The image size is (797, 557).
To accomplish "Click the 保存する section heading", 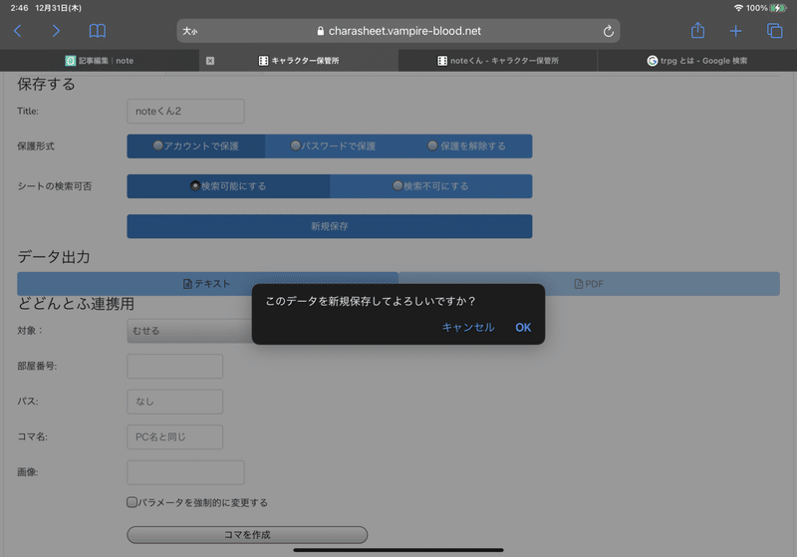I will click(x=46, y=84).
